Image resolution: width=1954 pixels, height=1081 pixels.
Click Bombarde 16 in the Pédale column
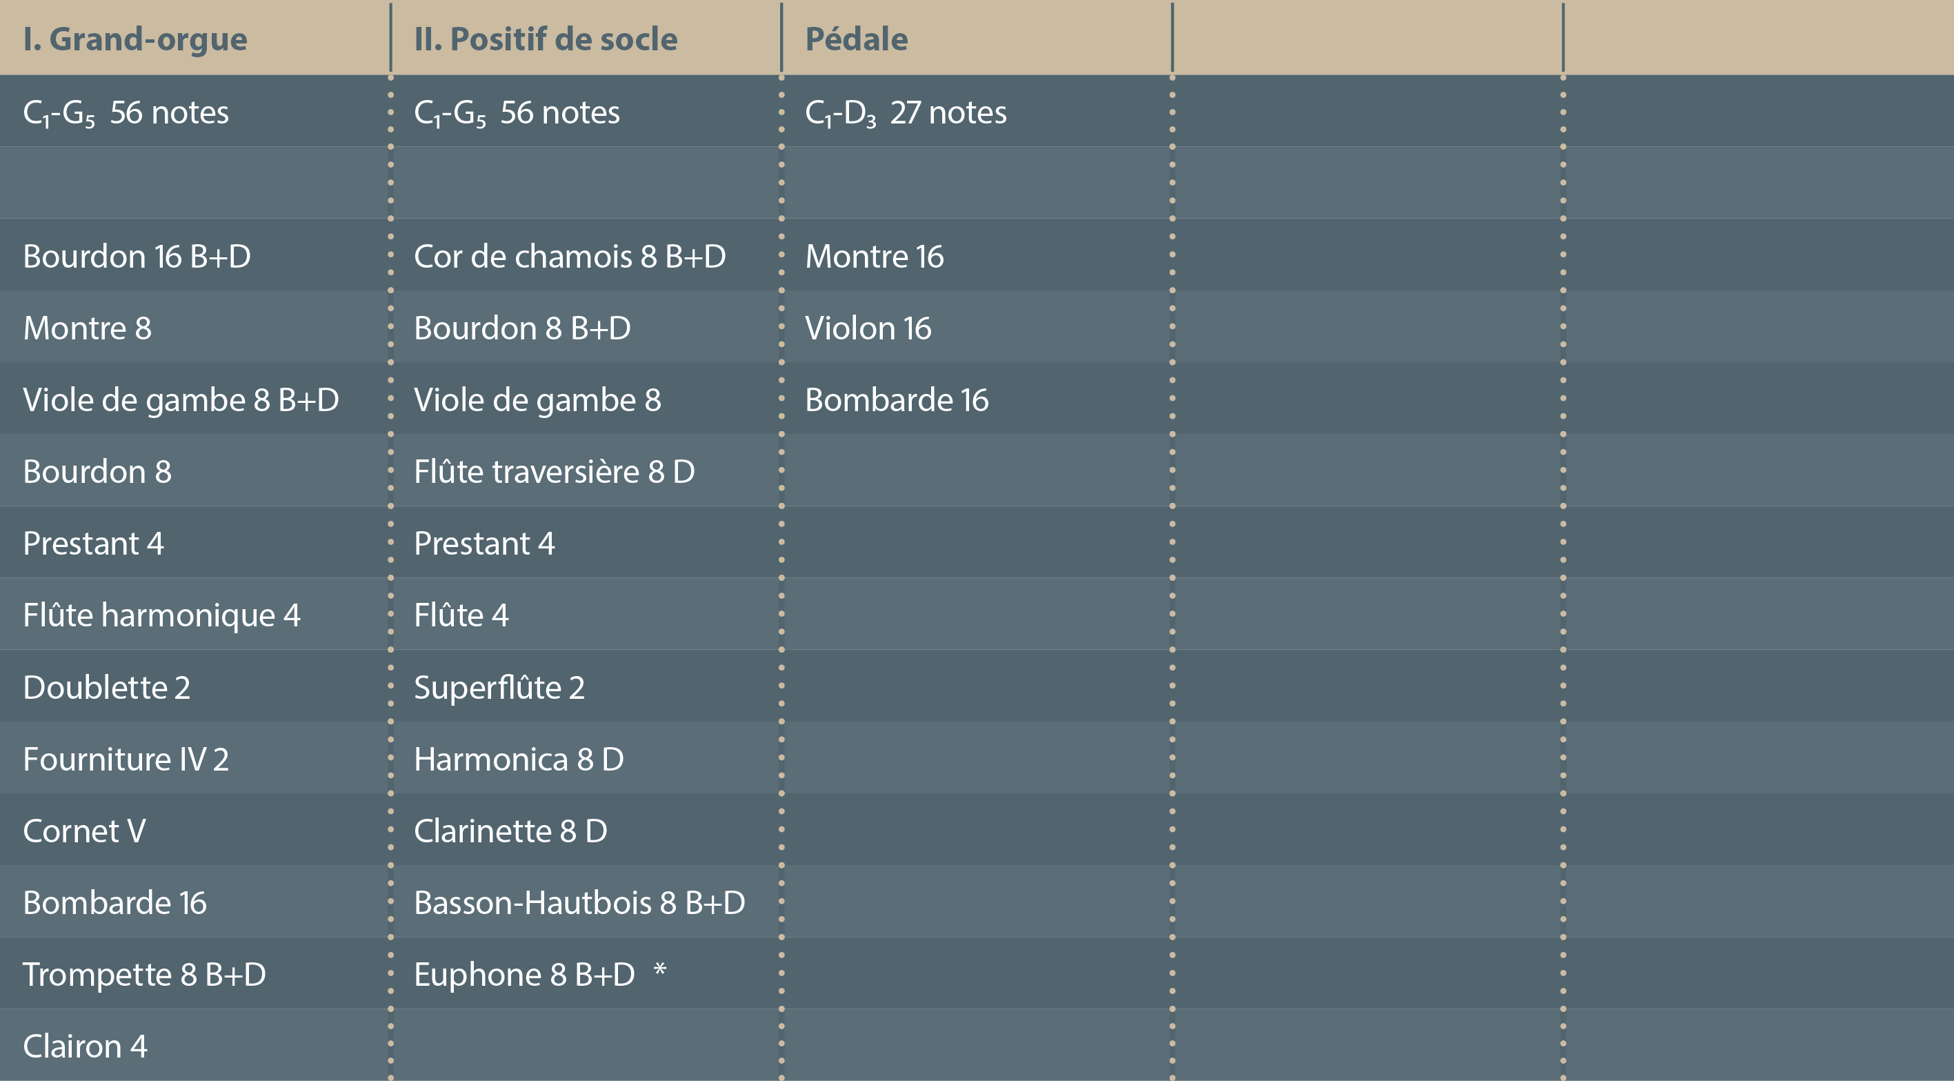coord(897,400)
